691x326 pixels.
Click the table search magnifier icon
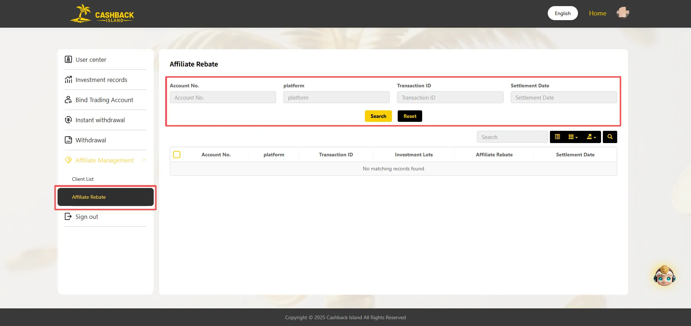point(610,137)
